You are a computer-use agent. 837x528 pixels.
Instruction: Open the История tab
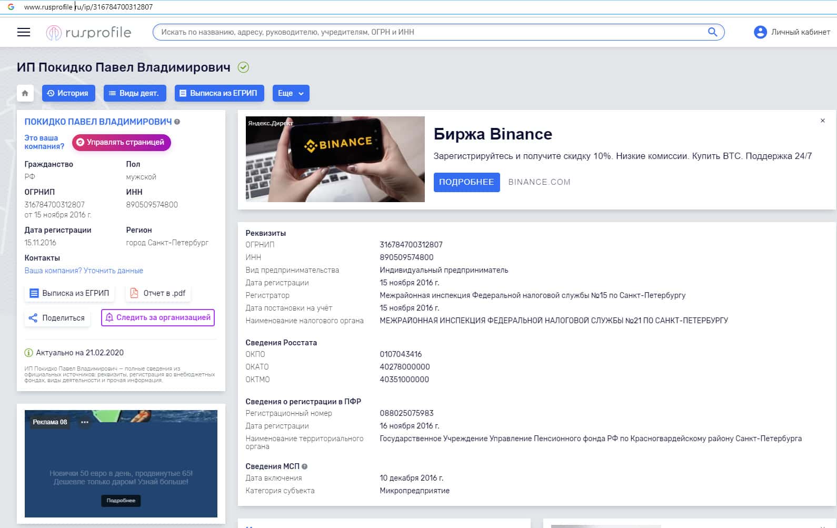[68, 93]
